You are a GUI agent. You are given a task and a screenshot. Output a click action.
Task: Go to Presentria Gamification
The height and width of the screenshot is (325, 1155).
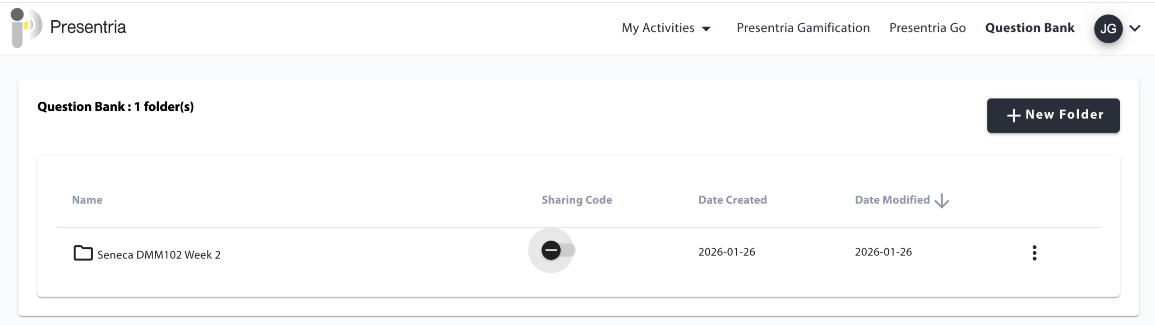[x=803, y=28]
